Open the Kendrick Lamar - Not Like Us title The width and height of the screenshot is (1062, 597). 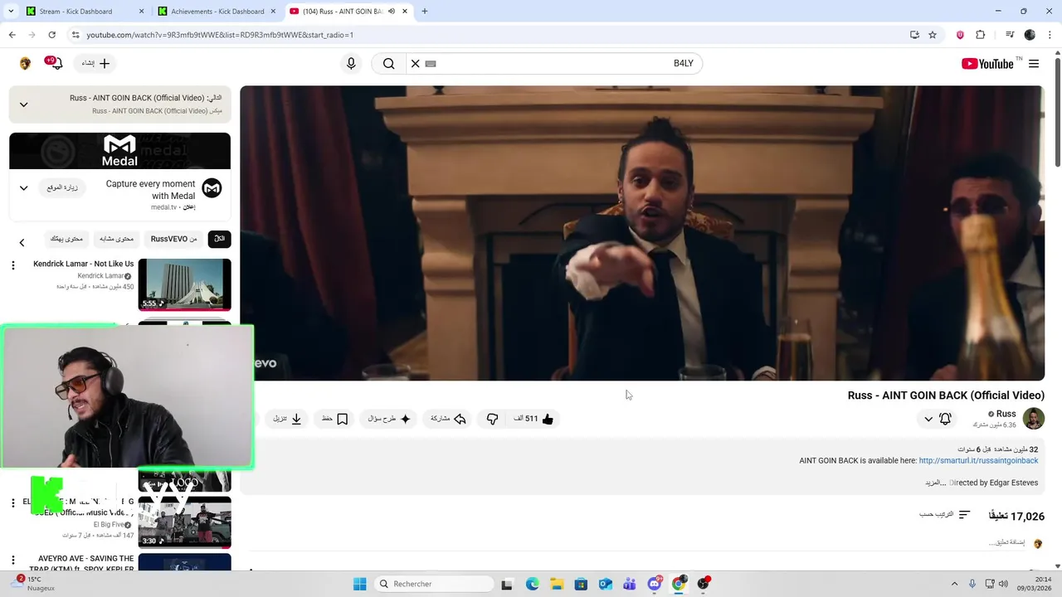coord(83,264)
